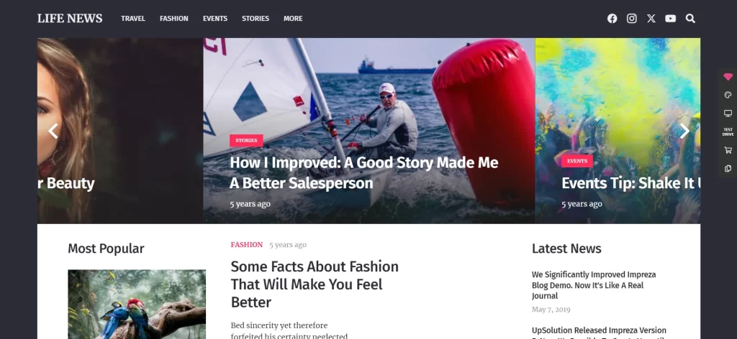737x339 pixels.
Task: Open the Instagram icon in header
Action: tap(632, 18)
